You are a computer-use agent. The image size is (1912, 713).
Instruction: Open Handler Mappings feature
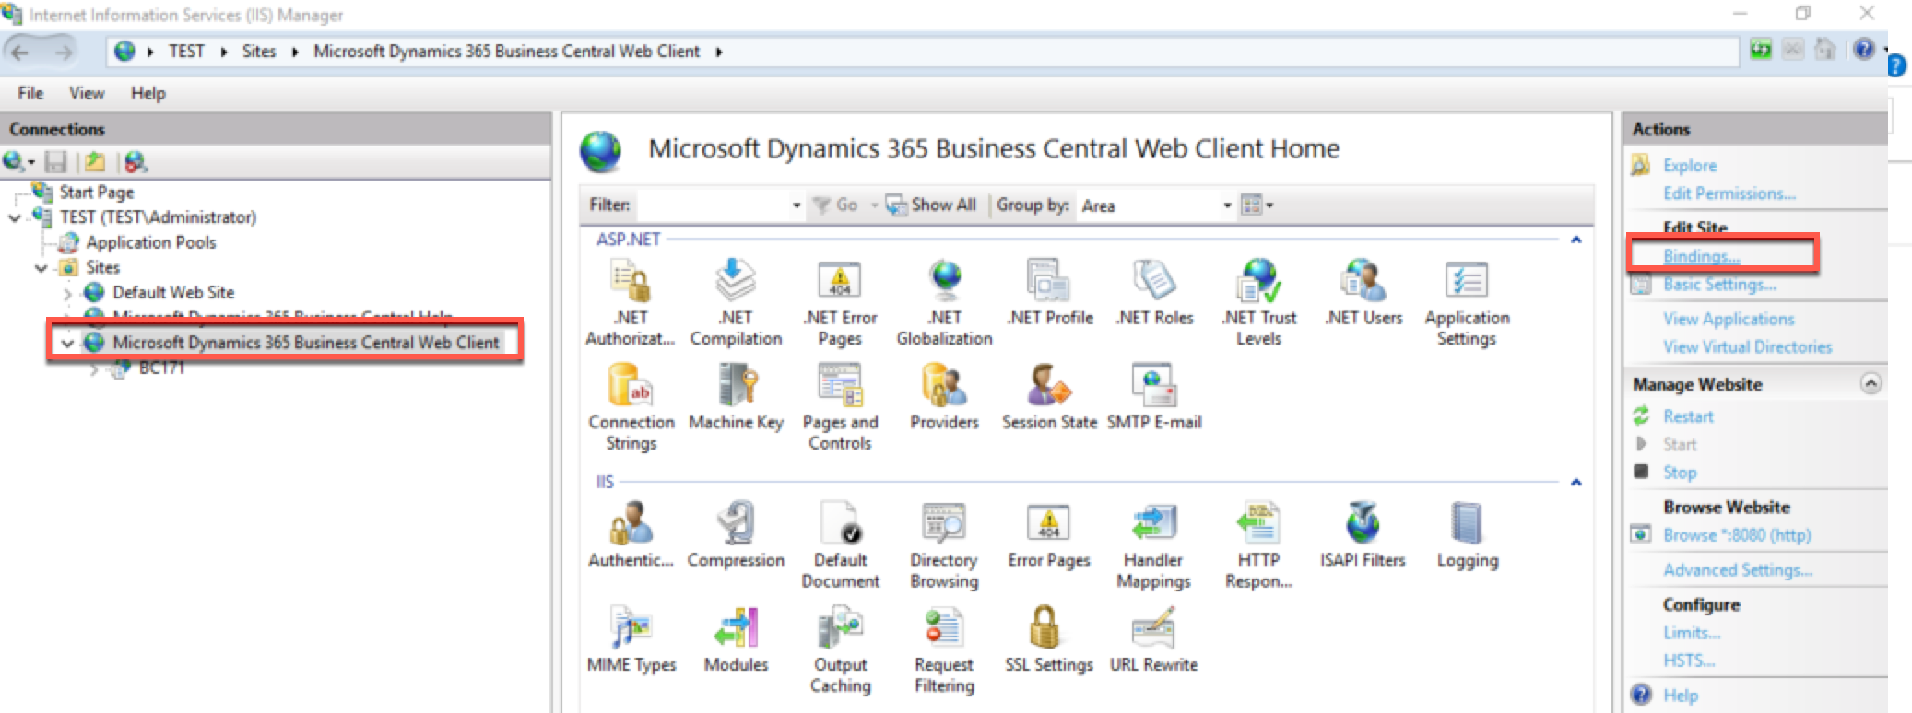pyautogui.click(x=1153, y=545)
